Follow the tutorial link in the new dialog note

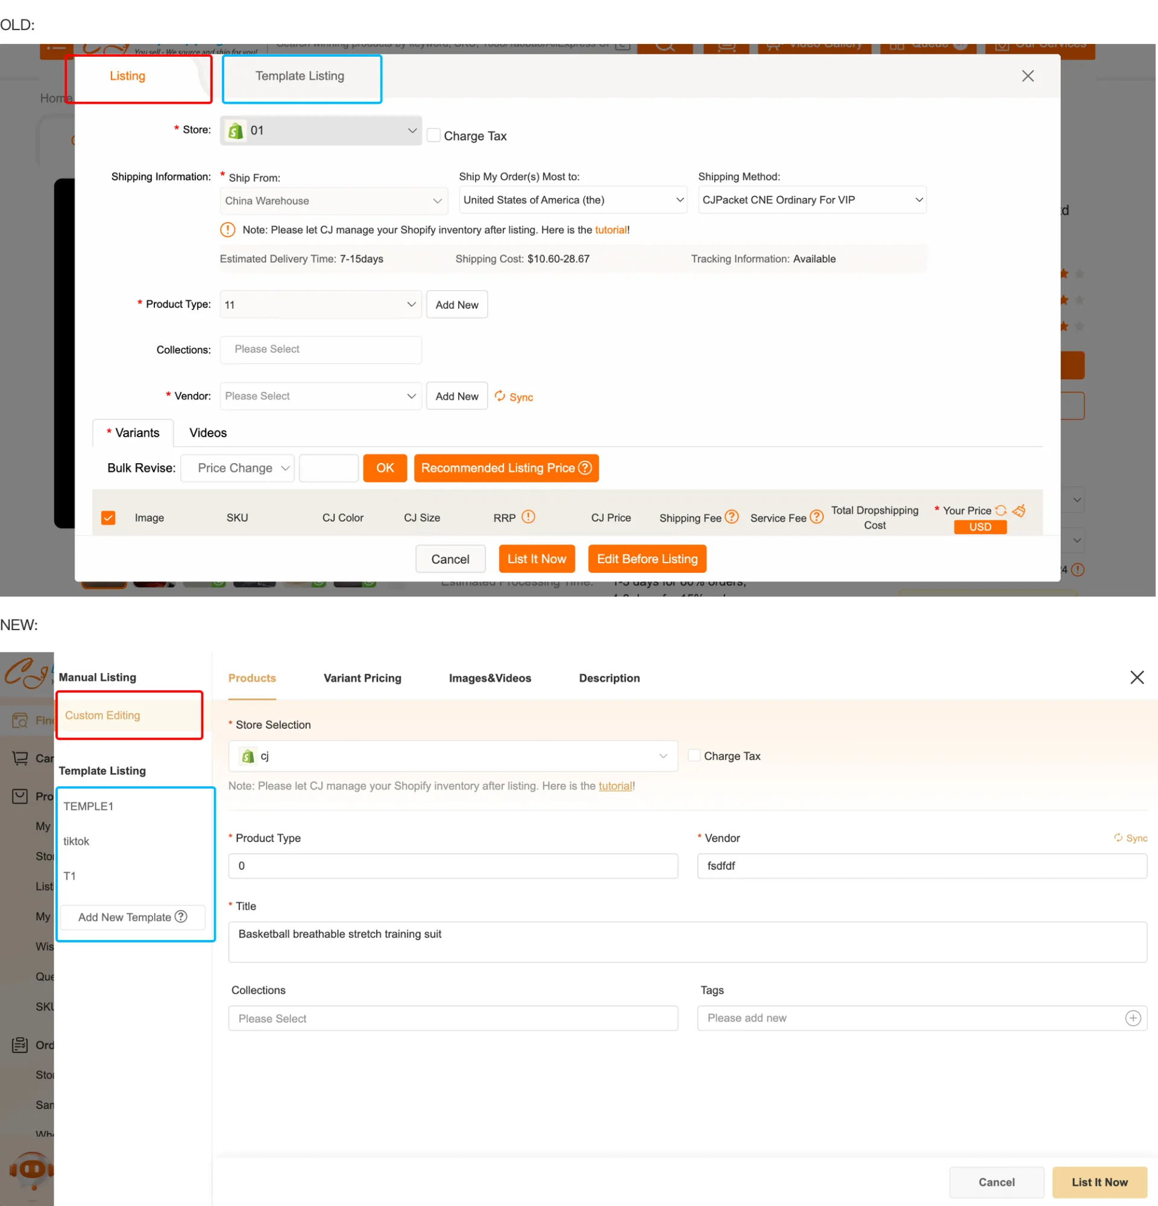(615, 786)
